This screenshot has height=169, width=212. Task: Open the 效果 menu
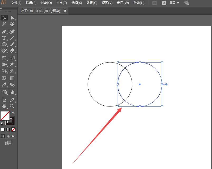pos(91,3)
